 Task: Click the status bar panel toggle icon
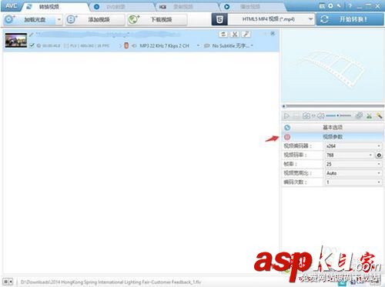tap(8, 282)
